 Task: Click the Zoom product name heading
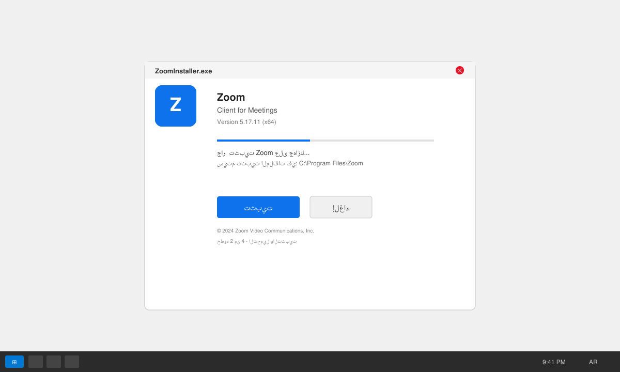pos(231,97)
